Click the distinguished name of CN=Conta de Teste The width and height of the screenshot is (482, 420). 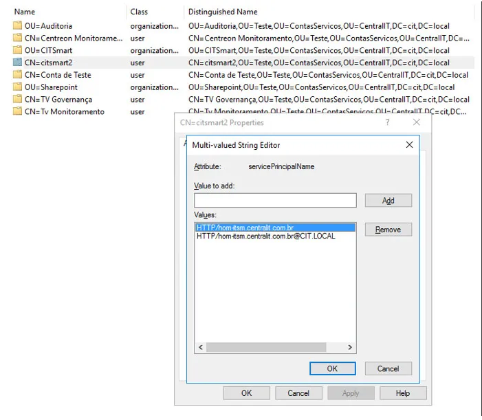[x=328, y=75]
